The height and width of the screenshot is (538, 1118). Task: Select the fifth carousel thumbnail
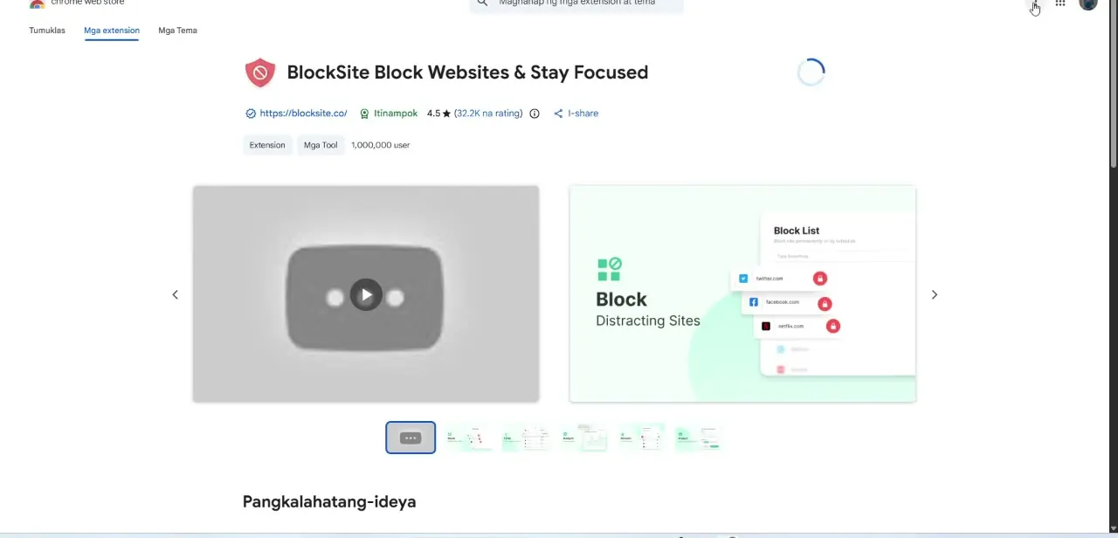(641, 438)
